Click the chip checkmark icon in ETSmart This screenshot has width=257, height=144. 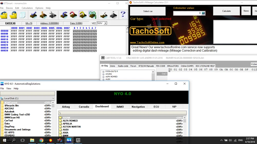pyautogui.click(x=33, y=15)
